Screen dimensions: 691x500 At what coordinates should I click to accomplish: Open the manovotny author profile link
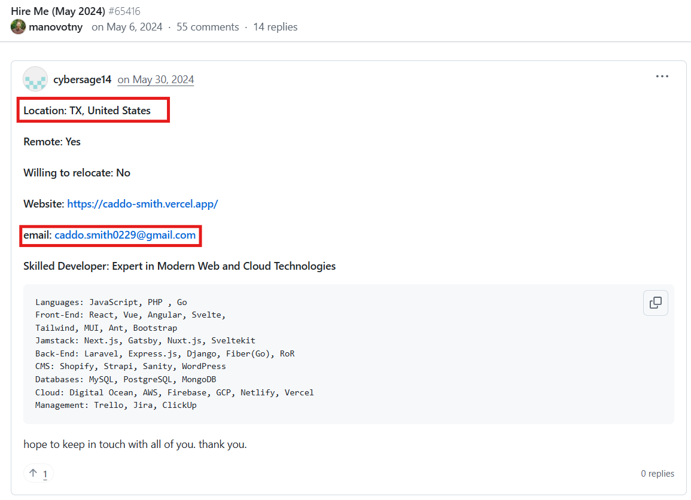[56, 27]
